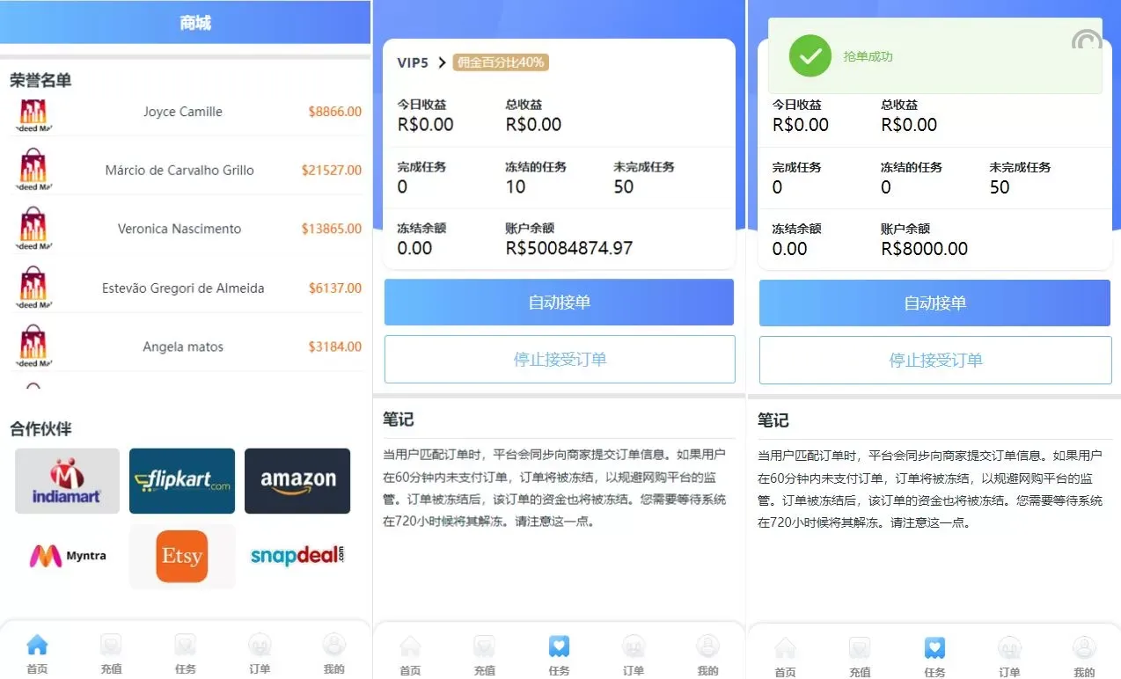Select the highlighted 任务 icon in the right screen
This screenshot has height=679, width=1121.
tap(934, 649)
